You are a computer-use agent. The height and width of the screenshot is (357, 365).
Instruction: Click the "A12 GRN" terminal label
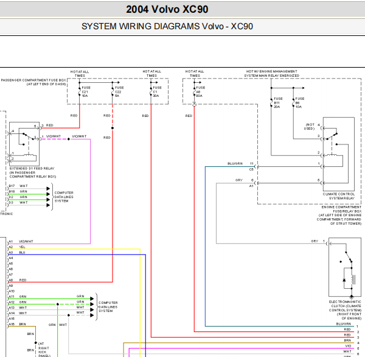pyautogui.click(x=18, y=302)
